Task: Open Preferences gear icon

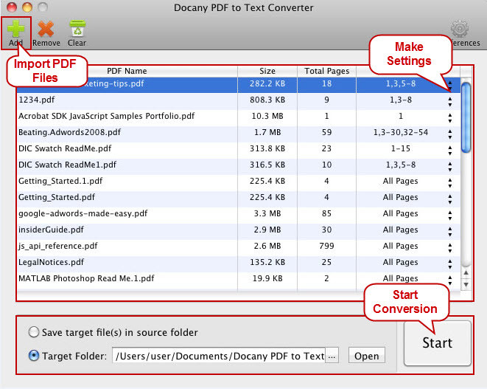Action: pyautogui.click(x=460, y=30)
